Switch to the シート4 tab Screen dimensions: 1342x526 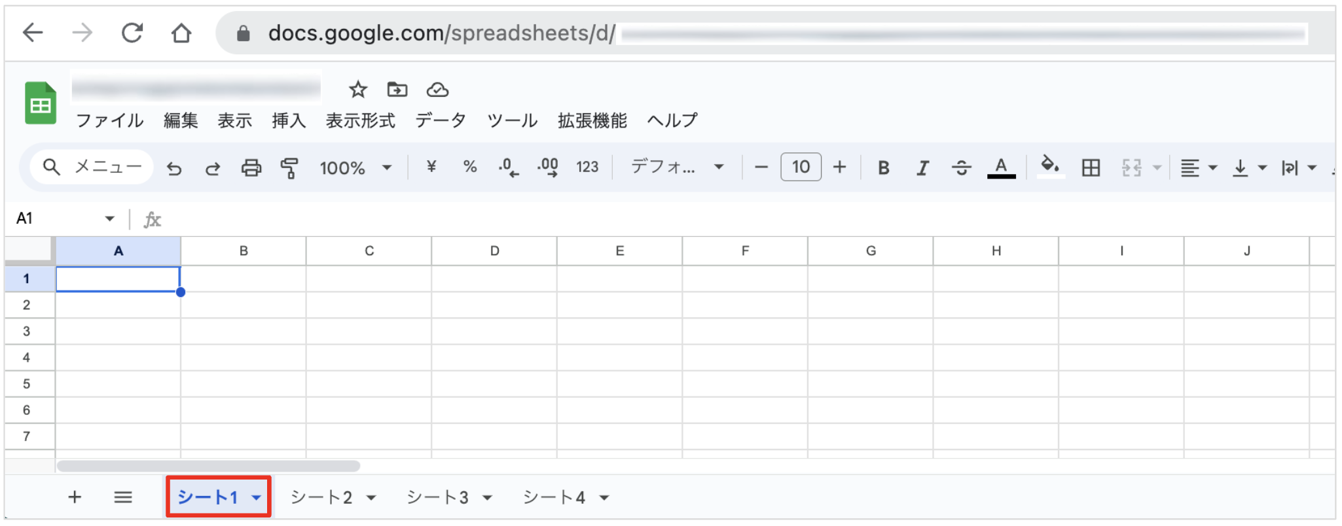[554, 497]
